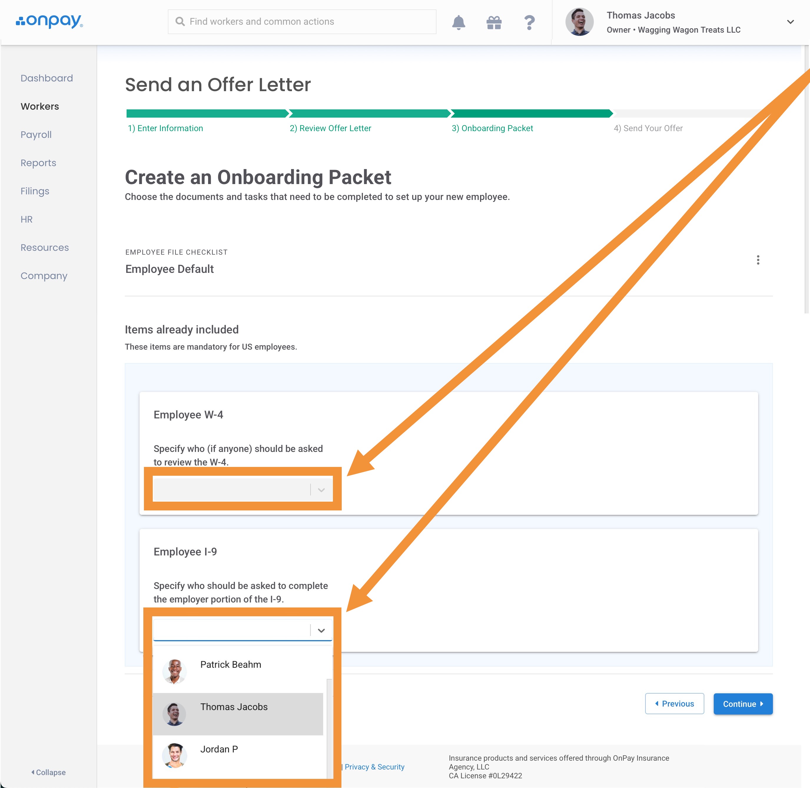Open the notifications bell icon
This screenshot has width=810, height=788.
(458, 22)
